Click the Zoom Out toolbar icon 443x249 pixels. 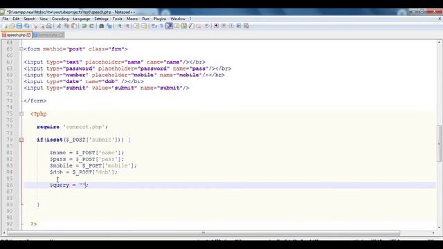[x=127, y=26]
